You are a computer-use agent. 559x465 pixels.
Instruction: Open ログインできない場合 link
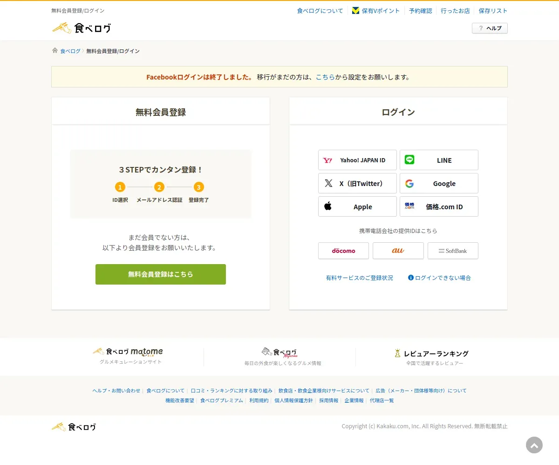click(x=443, y=278)
